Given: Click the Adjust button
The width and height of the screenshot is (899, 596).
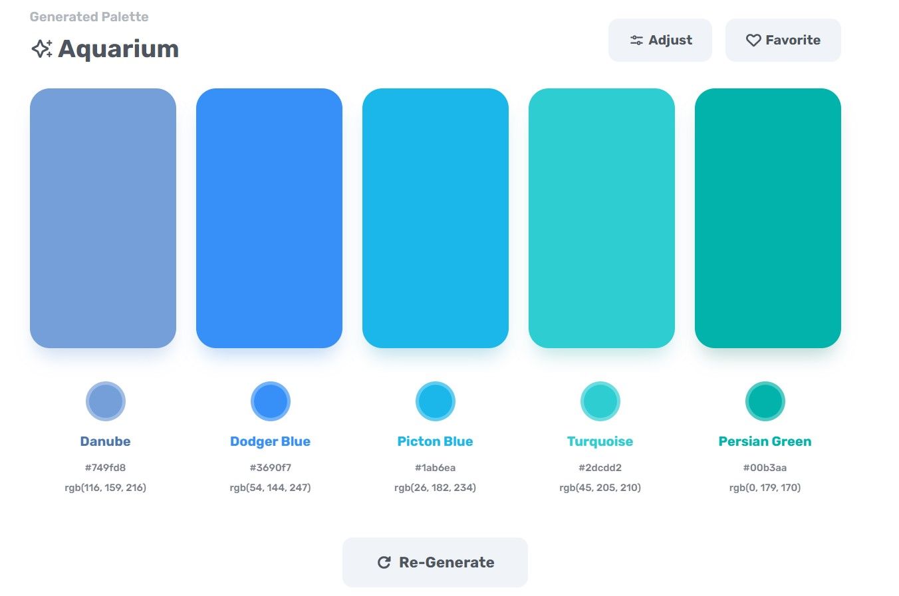Looking at the screenshot, I should pyautogui.click(x=660, y=40).
